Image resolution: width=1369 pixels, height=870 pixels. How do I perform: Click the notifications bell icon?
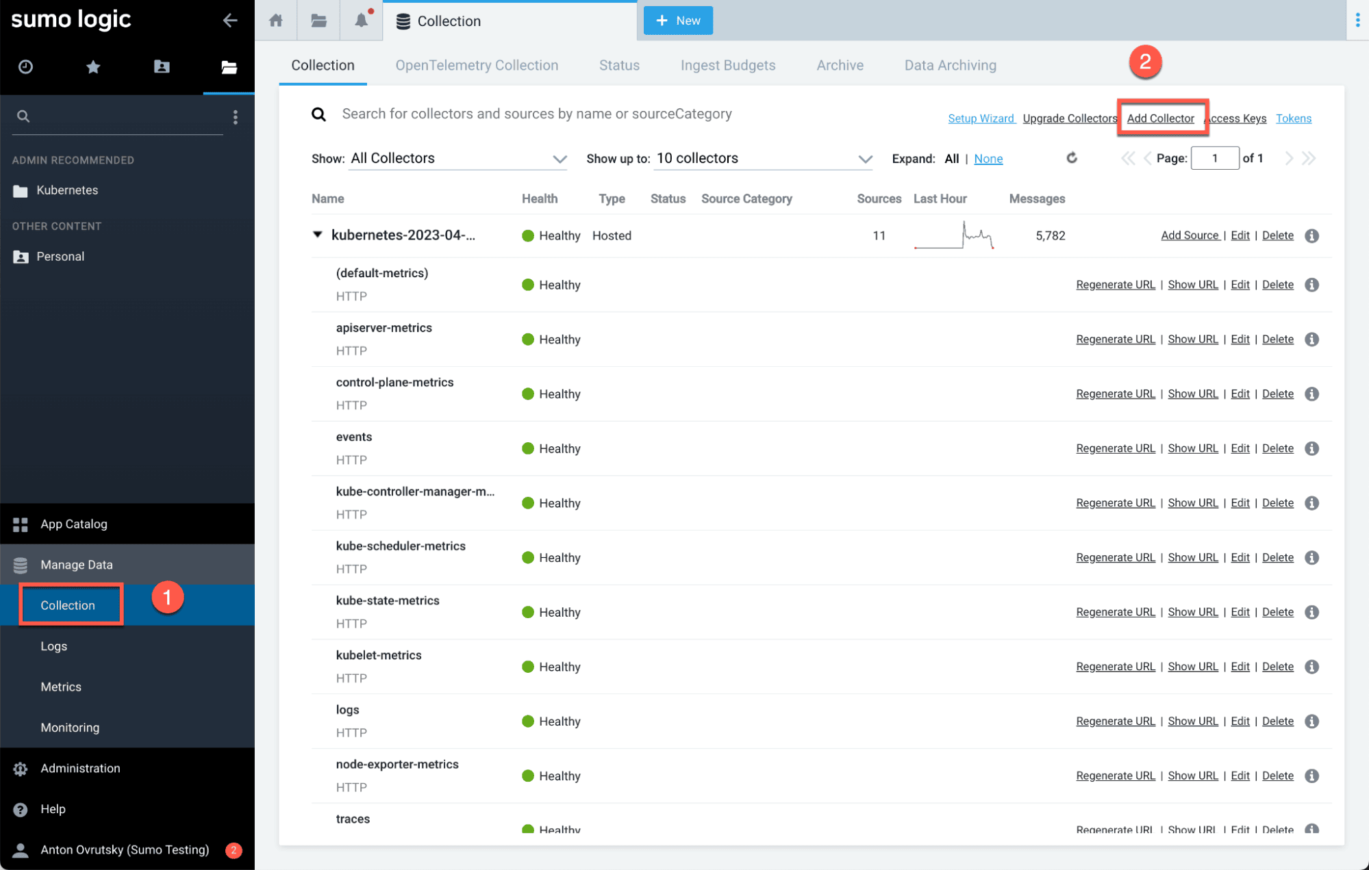[x=361, y=21]
